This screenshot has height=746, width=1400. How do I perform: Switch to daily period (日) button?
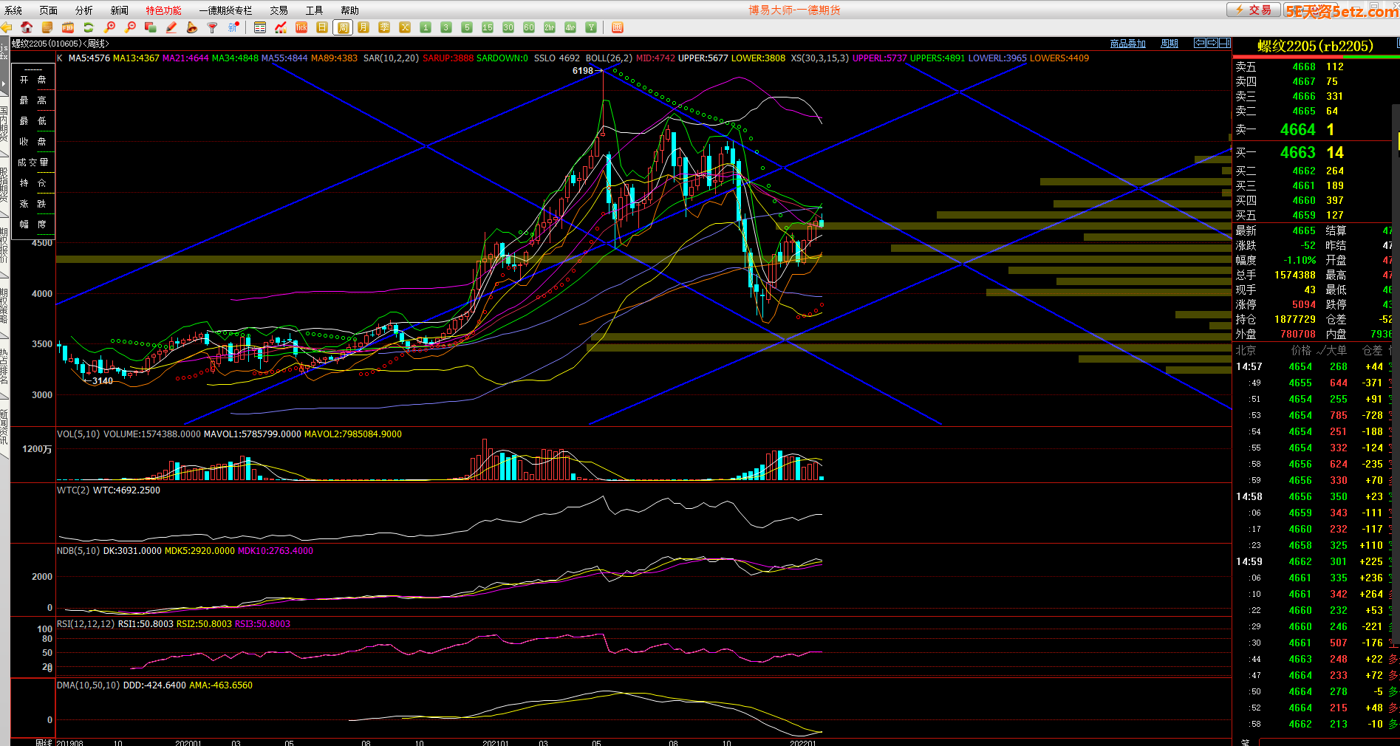pyautogui.click(x=322, y=27)
